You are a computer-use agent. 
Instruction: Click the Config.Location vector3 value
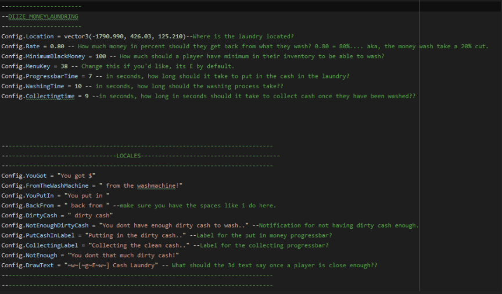(125, 37)
